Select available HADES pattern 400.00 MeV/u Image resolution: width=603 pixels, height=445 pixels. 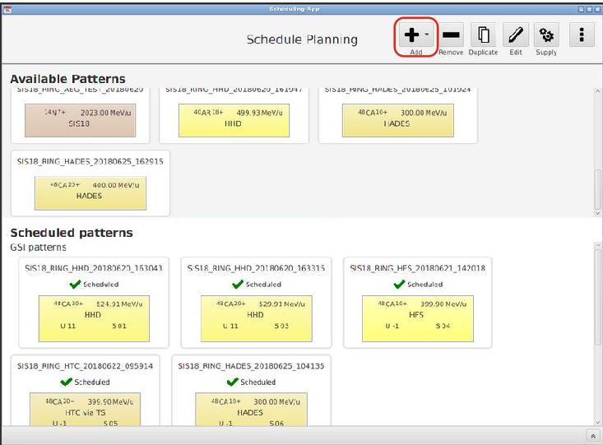coord(89,192)
